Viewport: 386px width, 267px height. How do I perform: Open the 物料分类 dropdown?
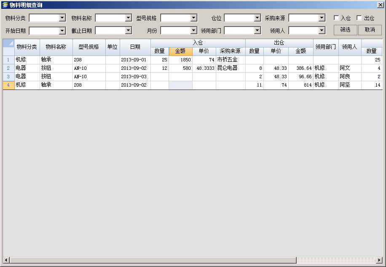[62, 18]
